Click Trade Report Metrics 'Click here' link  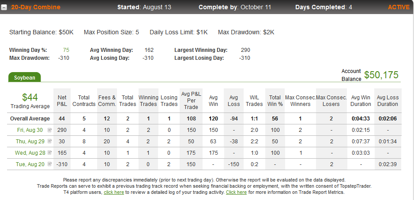pyautogui.click(x=236, y=192)
